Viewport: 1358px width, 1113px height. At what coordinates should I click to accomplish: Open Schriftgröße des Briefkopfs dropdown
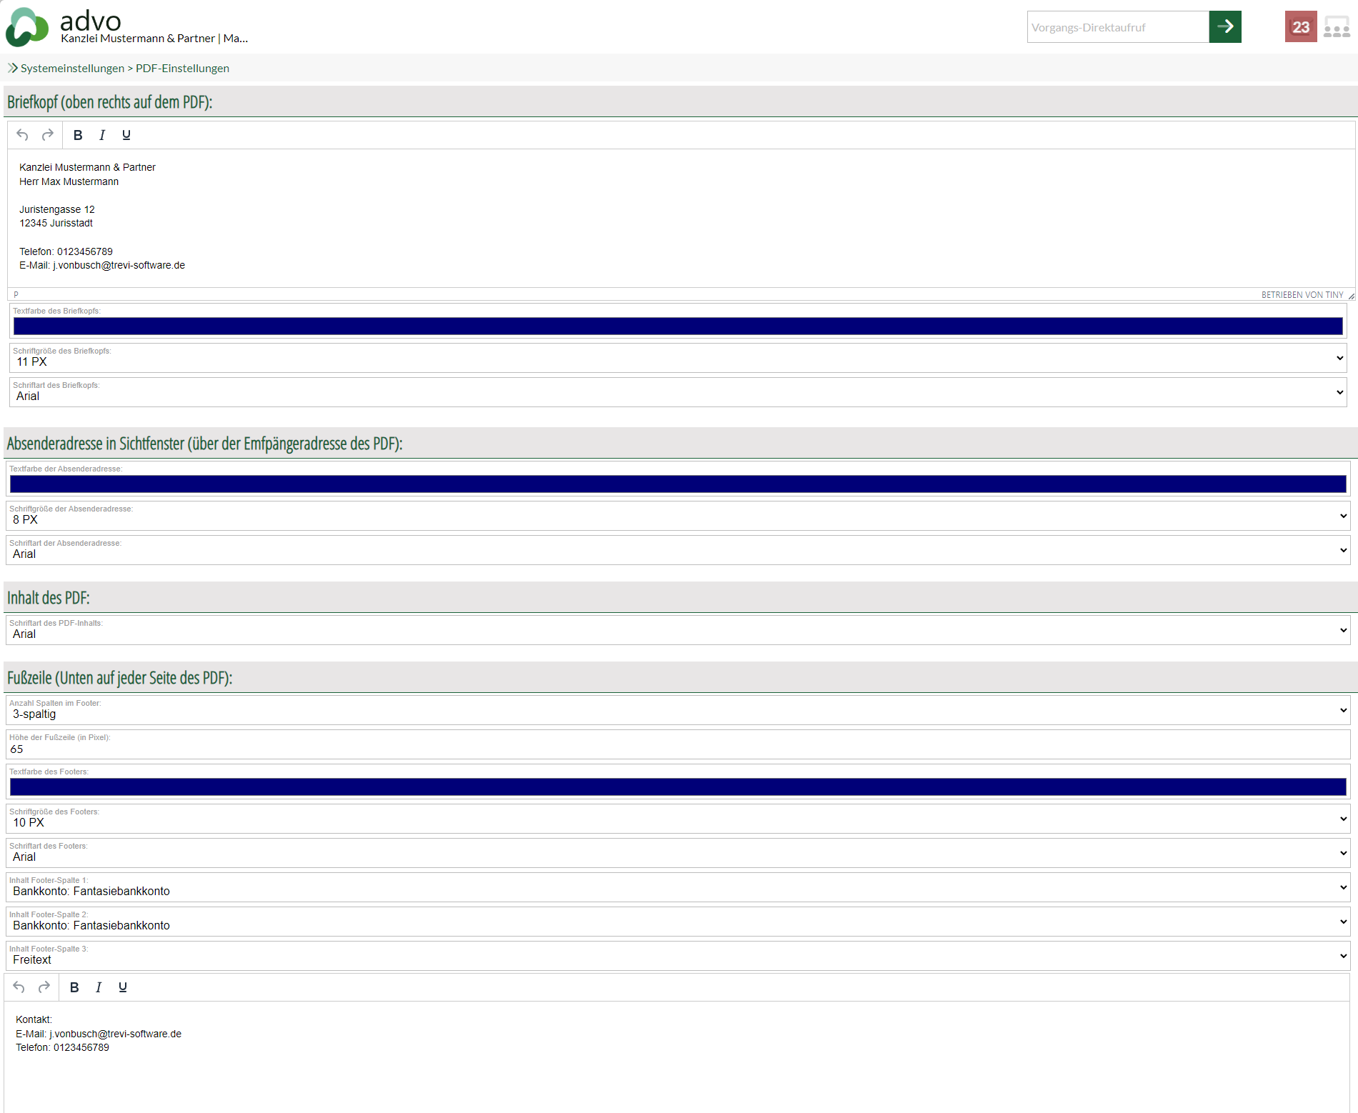coord(677,358)
